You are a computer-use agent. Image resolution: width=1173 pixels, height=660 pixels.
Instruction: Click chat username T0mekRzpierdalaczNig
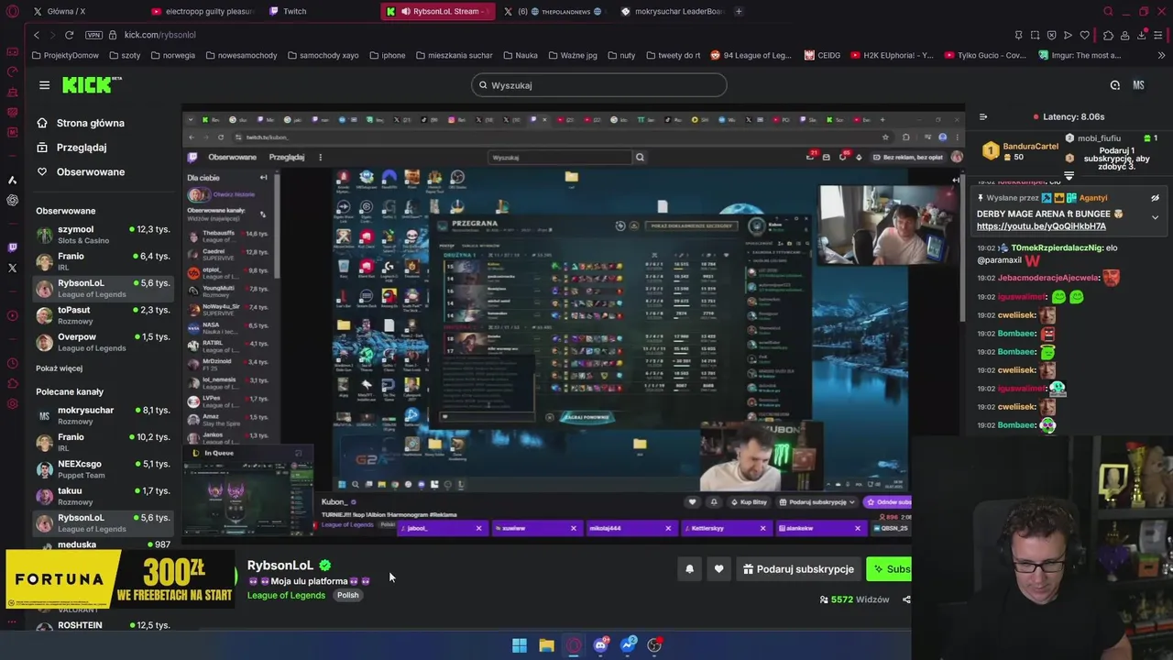click(1057, 247)
